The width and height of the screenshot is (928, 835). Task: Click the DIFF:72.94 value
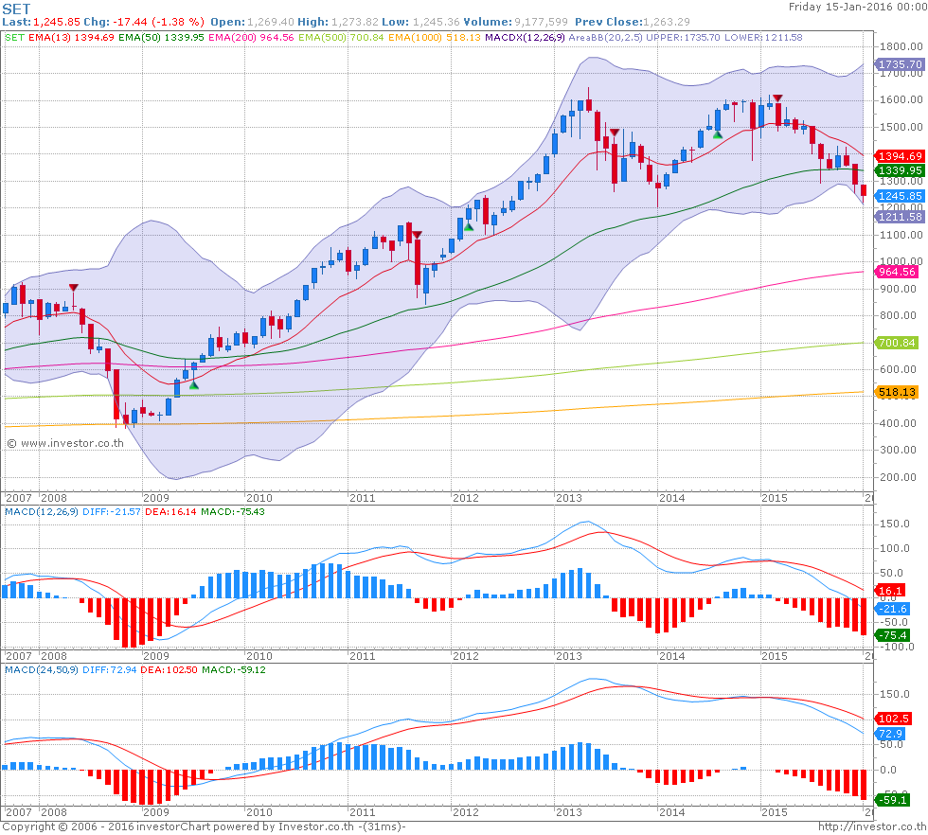point(110,670)
